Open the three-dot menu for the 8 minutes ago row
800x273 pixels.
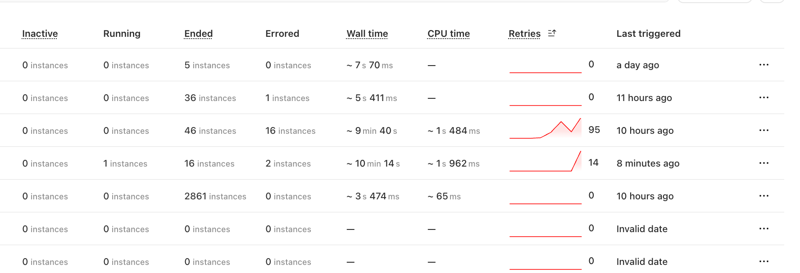(764, 163)
